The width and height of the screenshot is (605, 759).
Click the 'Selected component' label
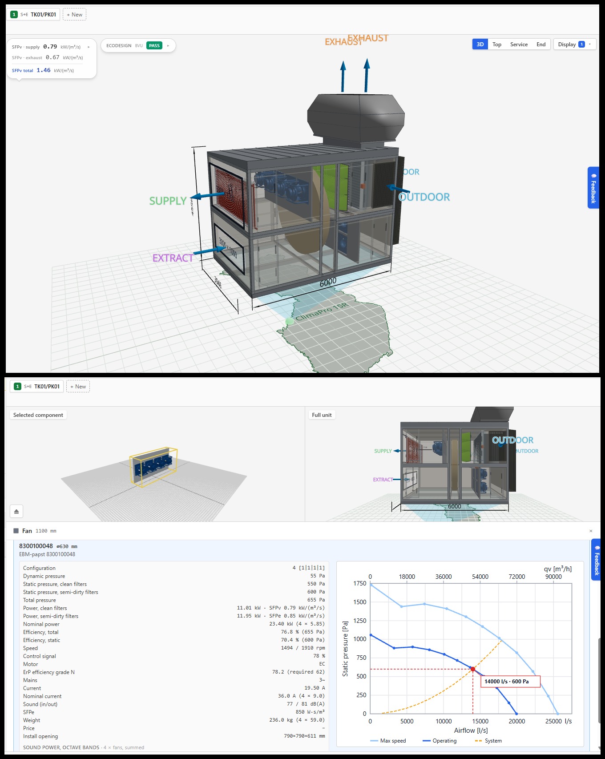(x=38, y=415)
